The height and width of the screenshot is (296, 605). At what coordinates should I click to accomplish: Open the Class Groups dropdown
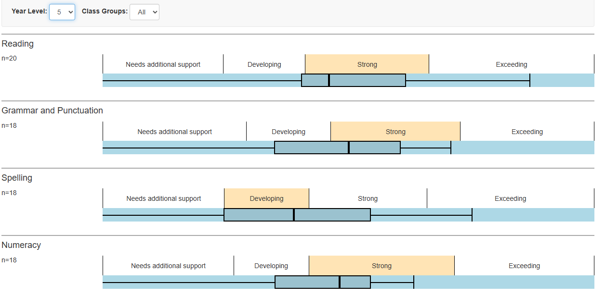coord(145,12)
